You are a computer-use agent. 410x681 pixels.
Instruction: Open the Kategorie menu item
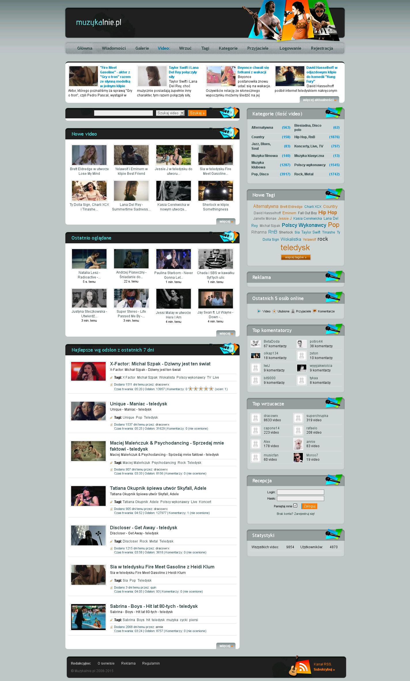228,48
